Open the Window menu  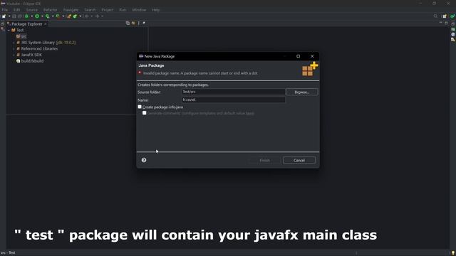(139, 9)
